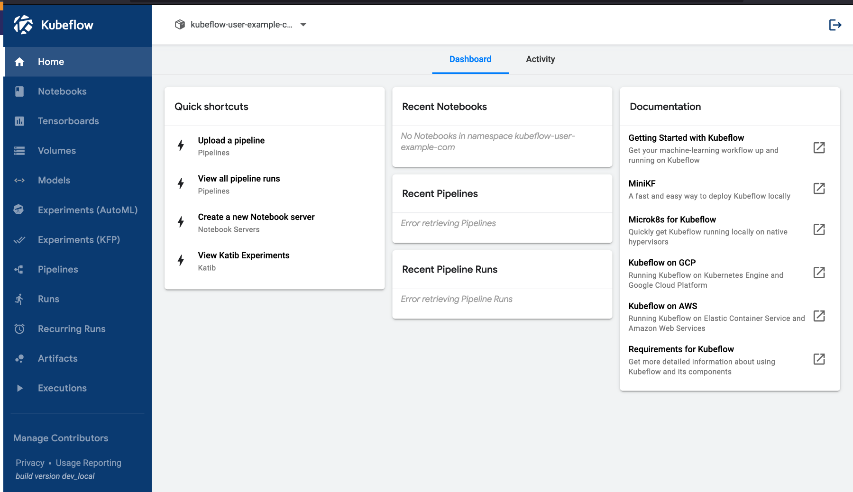The image size is (853, 492).
Task: Open Models from the sidebar
Action: (x=78, y=180)
